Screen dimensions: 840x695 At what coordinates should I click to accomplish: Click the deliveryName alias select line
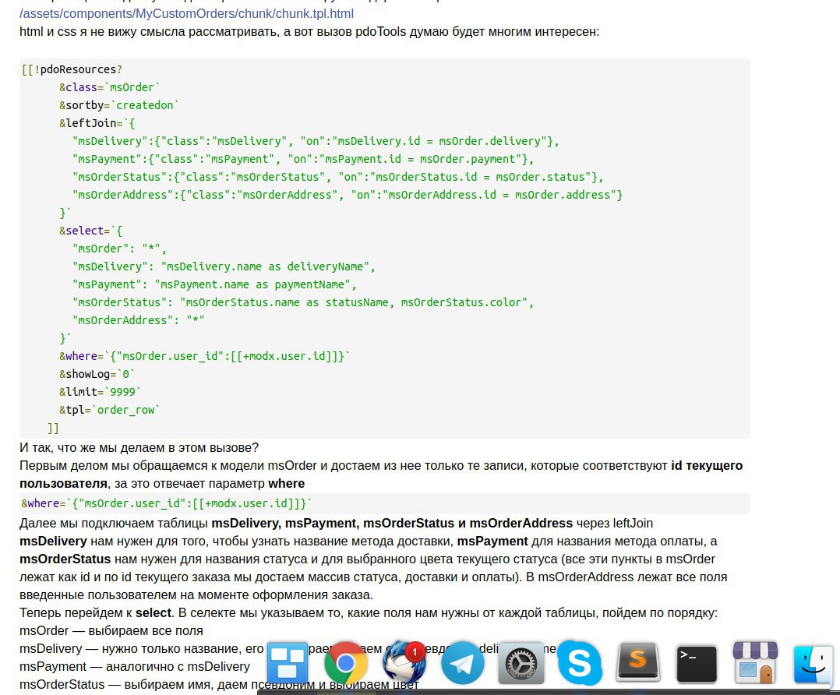point(224,266)
